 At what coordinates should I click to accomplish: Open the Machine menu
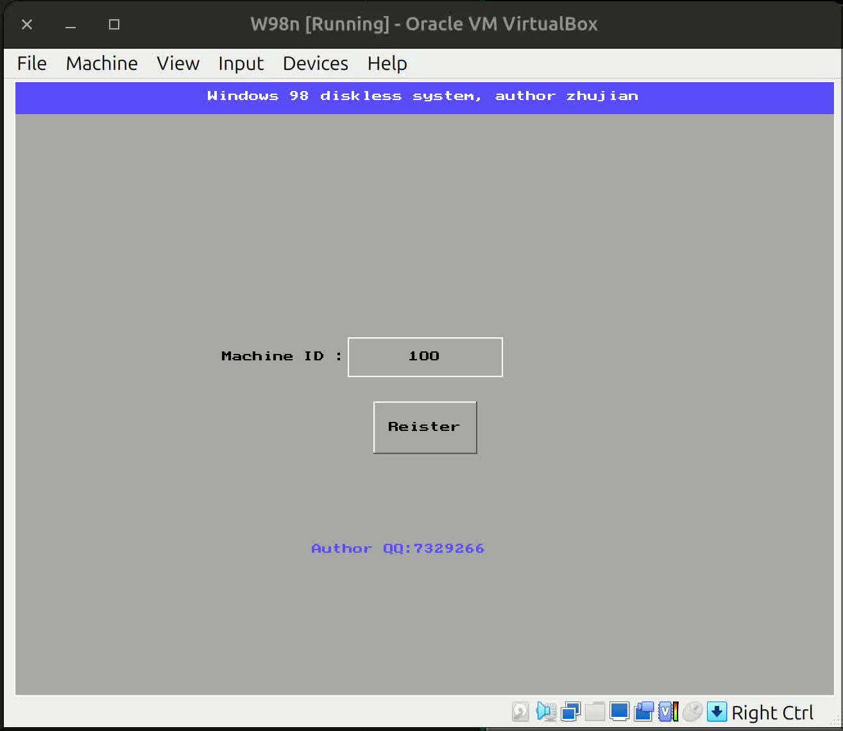[x=101, y=63]
